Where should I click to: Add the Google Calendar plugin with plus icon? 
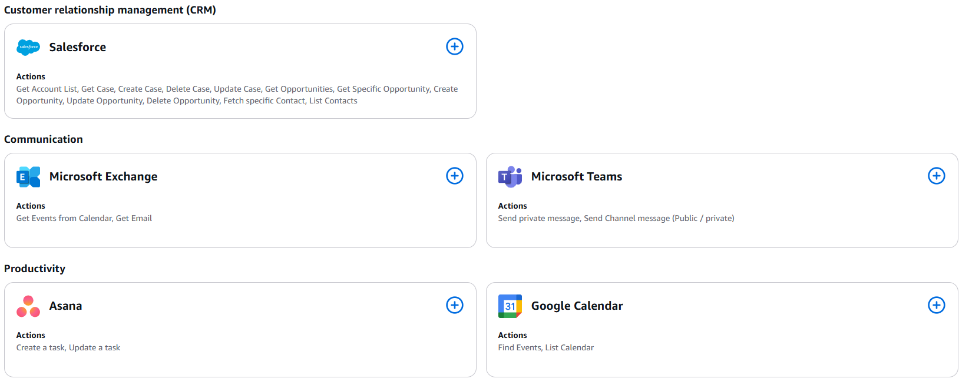[937, 305]
